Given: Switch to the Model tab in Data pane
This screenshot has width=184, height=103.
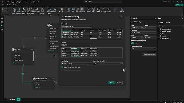Looking at the screenshot, I should point(168,23).
